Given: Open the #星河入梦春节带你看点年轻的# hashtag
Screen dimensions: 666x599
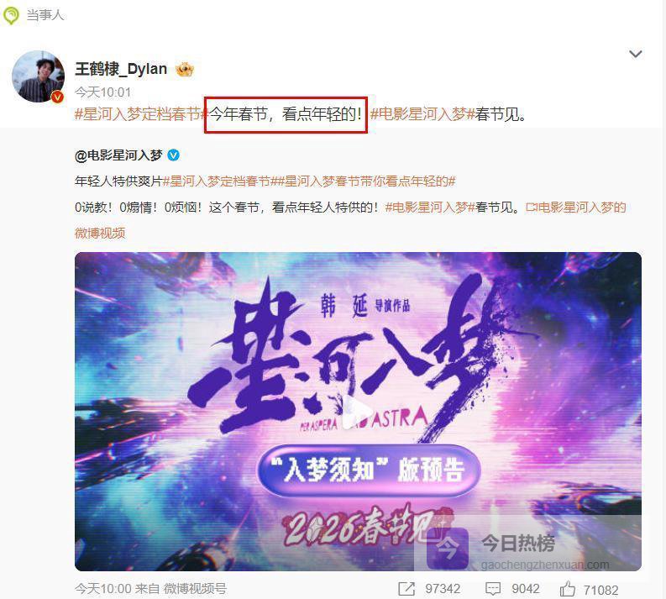Looking at the screenshot, I should point(366,181).
